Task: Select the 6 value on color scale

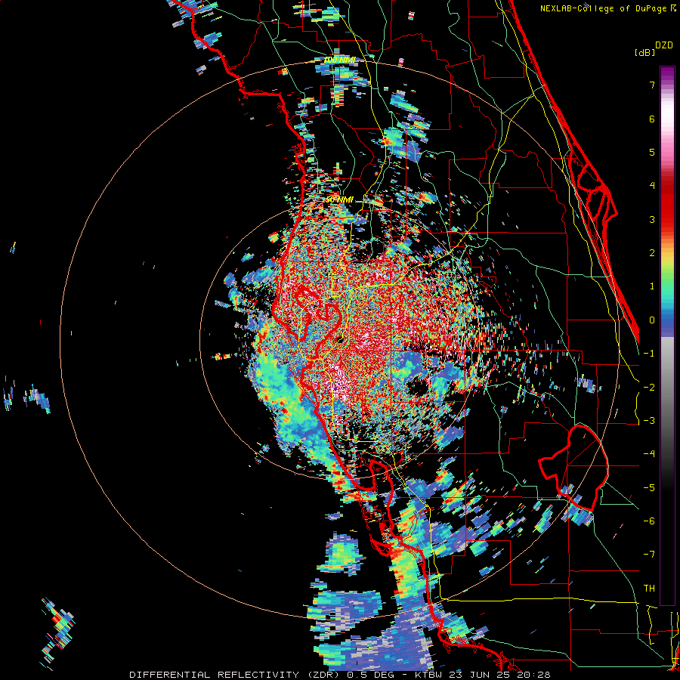Action: (x=652, y=119)
